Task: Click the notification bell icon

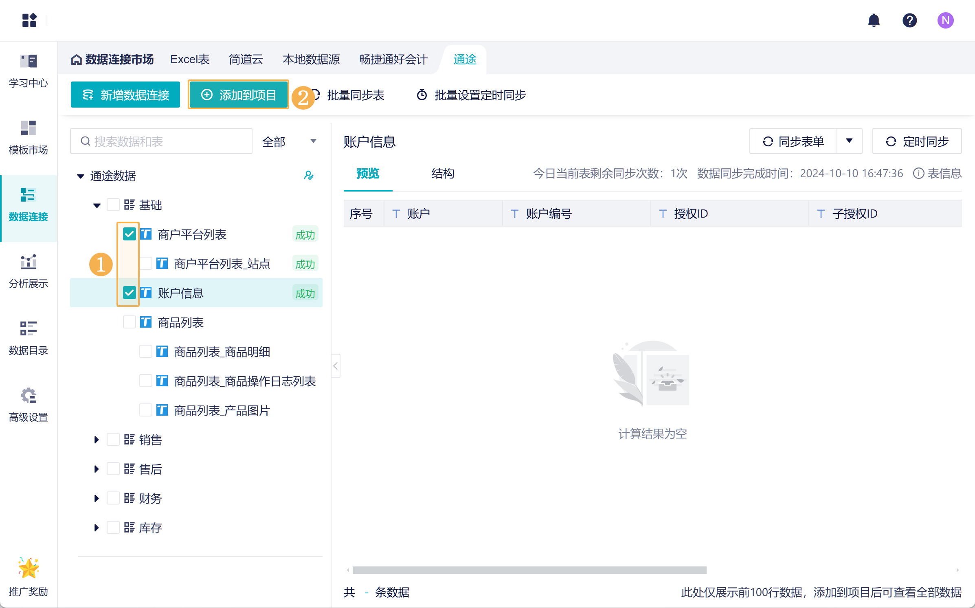Action: 874,20
